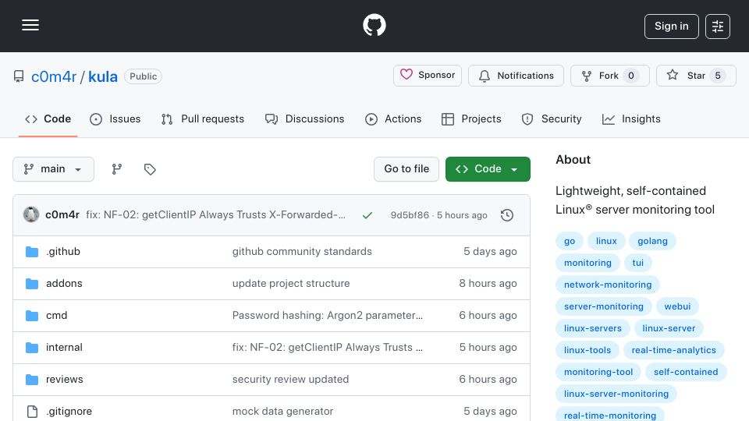
Task: Click the 'linux-servers' topic tag
Action: tap(593, 329)
